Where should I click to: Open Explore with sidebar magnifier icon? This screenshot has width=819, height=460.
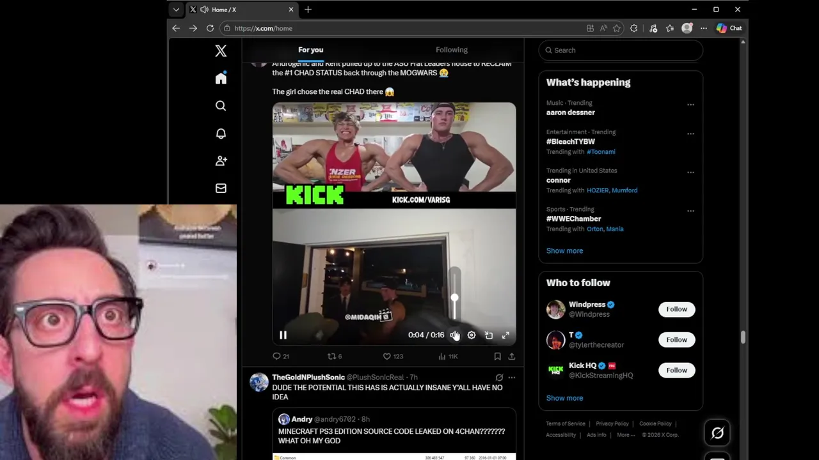(x=221, y=106)
